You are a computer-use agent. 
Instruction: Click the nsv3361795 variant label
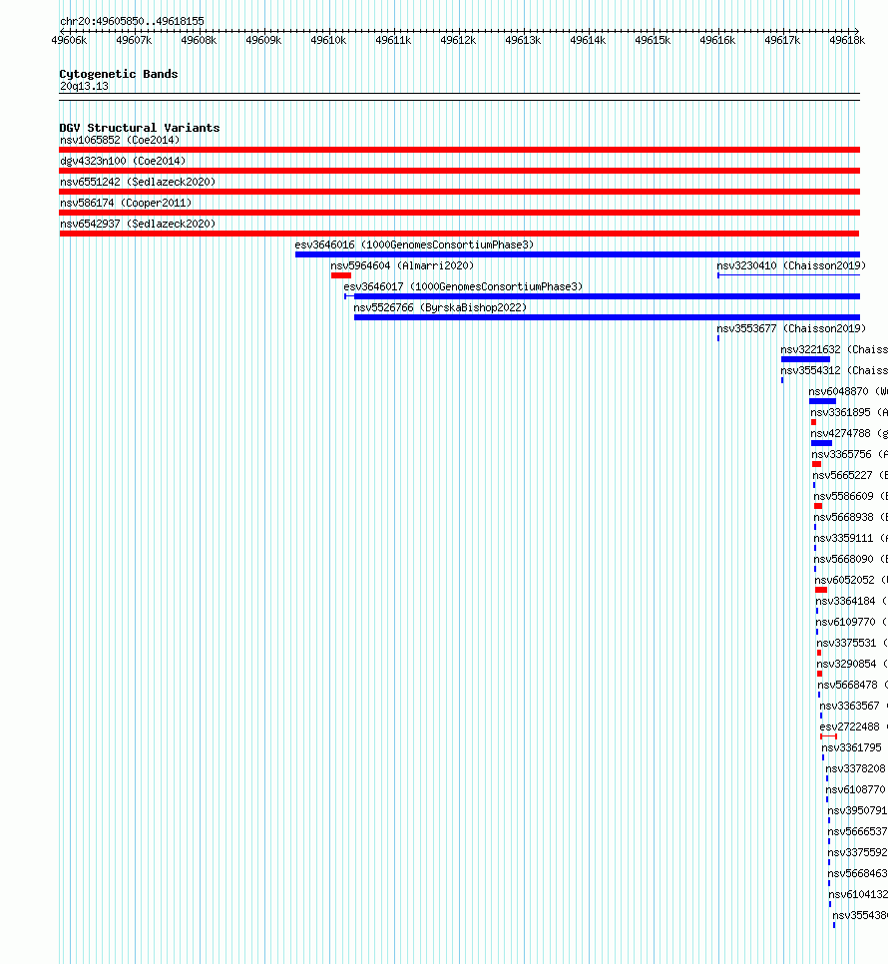852,746
